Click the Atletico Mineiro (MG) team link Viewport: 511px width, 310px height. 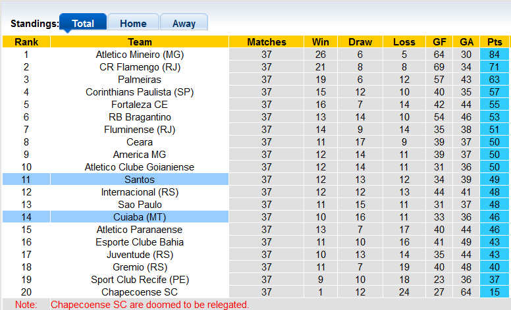pos(140,55)
